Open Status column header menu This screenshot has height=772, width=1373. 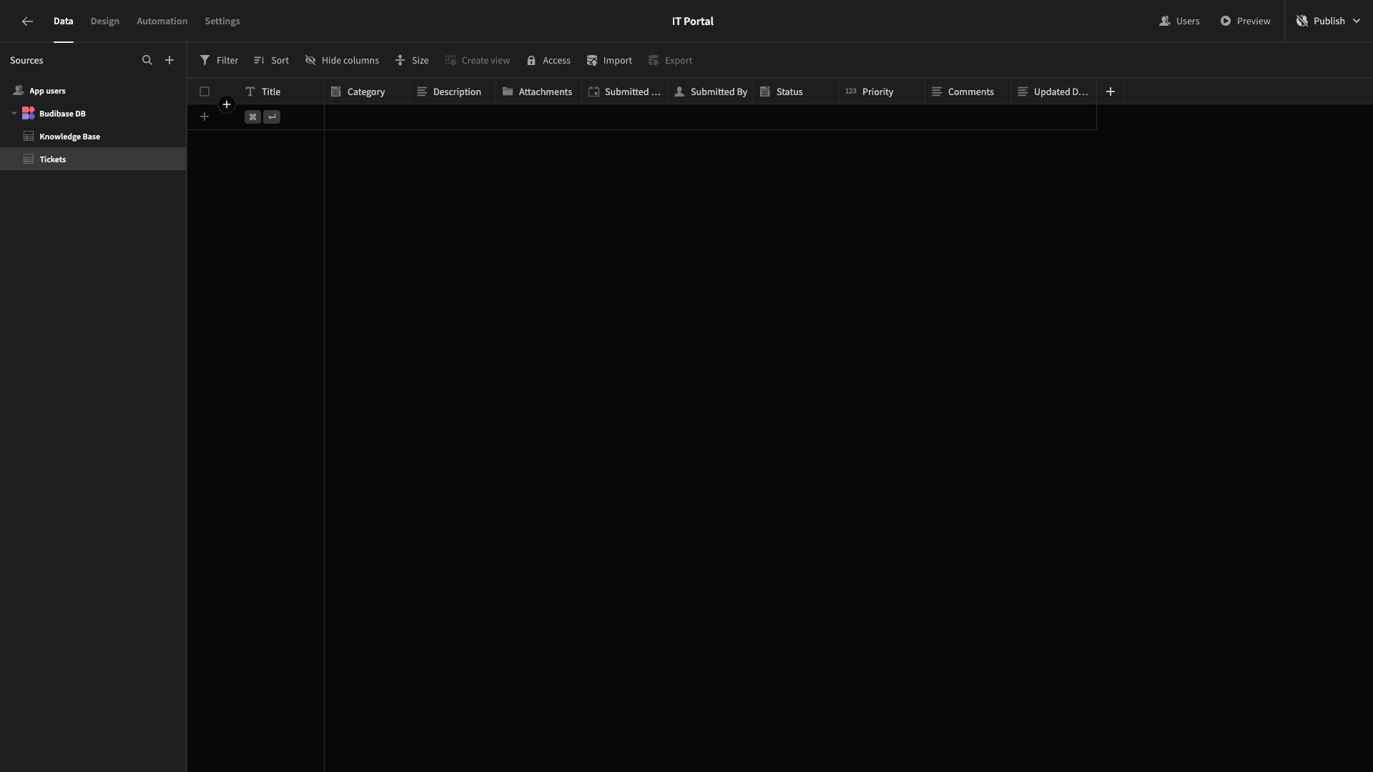796,91
